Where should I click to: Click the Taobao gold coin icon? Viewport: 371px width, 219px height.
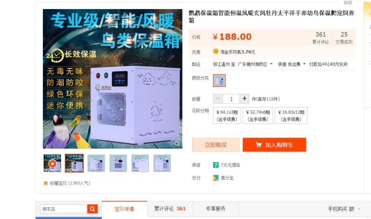pyautogui.click(x=216, y=51)
